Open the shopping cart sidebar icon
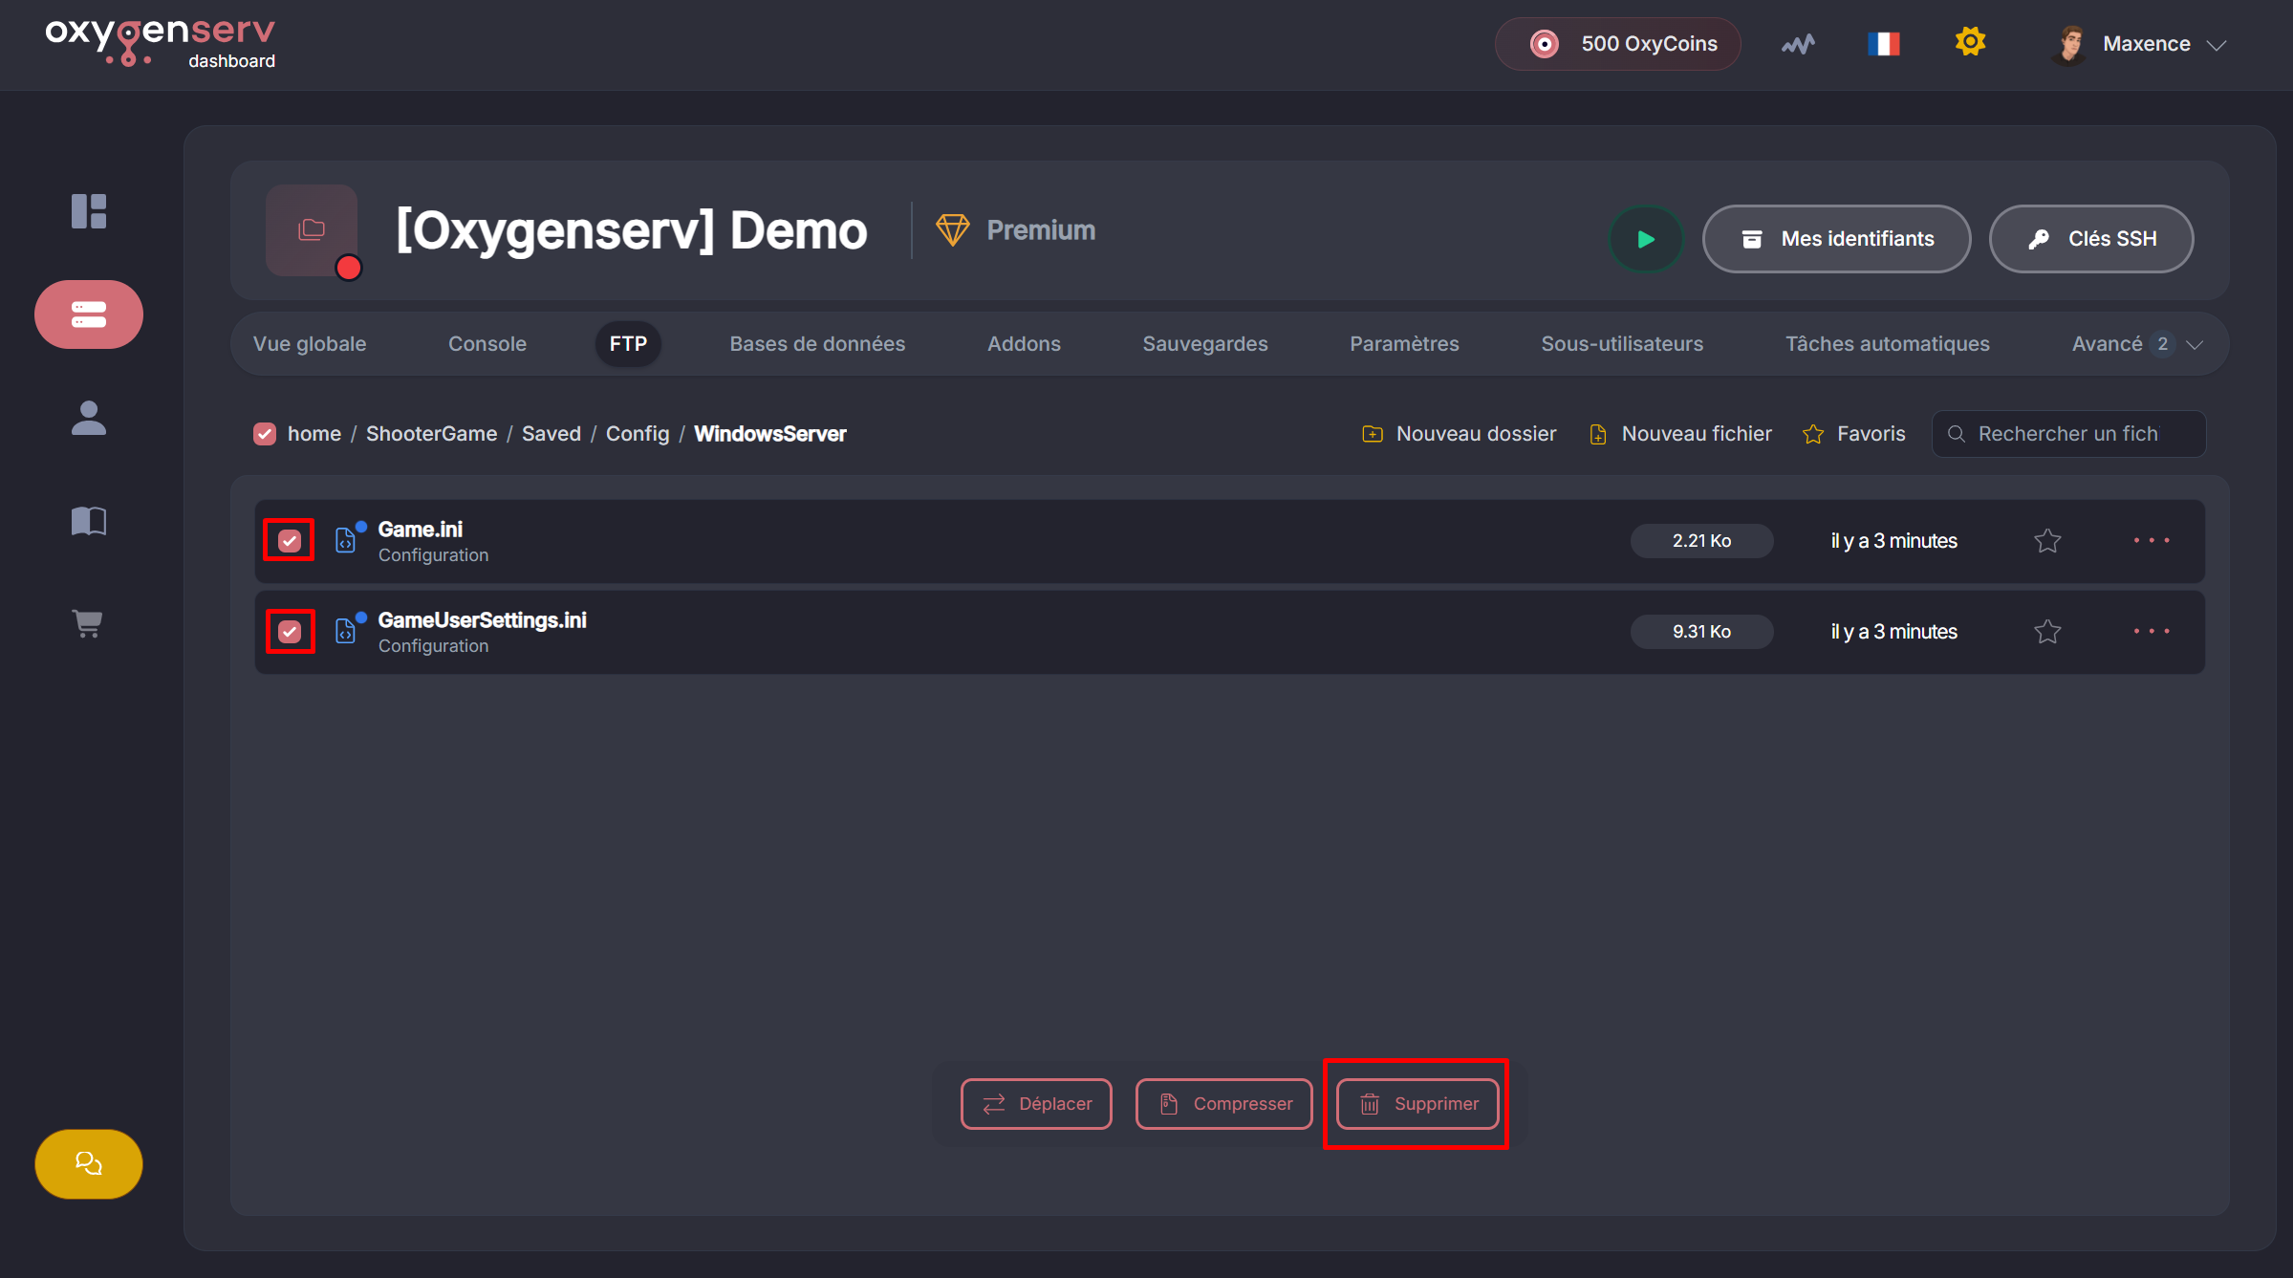 89,624
